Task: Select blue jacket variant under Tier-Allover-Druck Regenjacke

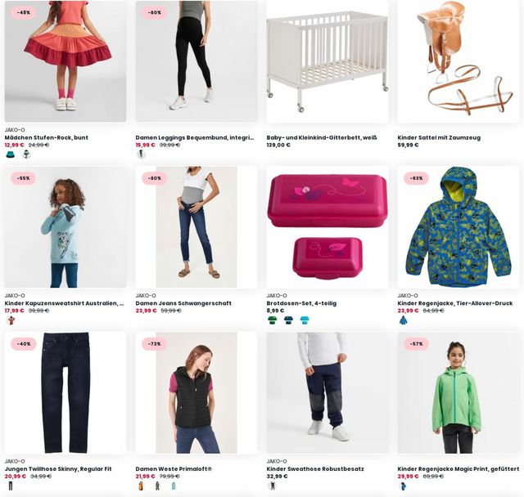Action: click(x=404, y=320)
